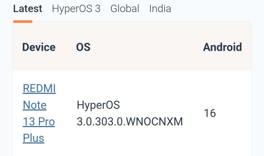Image resolution: width=264 pixels, height=156 pixels.
Task: Click the digit 3 in the HyperOS 3 tab
Action: point(97,9)
